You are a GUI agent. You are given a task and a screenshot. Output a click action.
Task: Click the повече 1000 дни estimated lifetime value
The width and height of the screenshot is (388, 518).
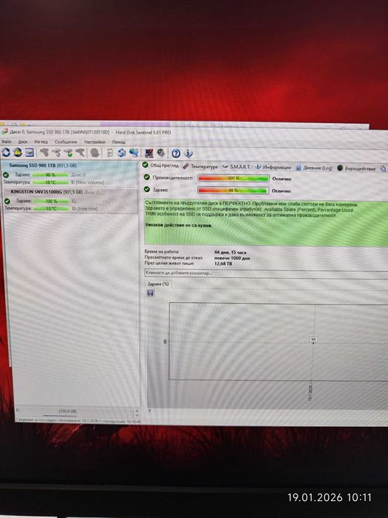pos(233,258)
